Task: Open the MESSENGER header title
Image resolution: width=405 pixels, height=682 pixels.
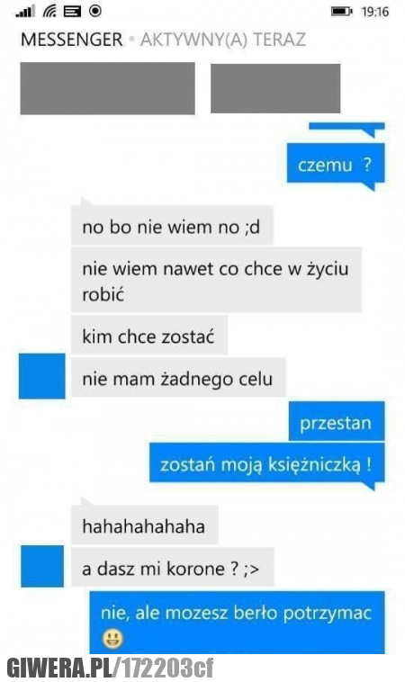Action: (72, 40)
